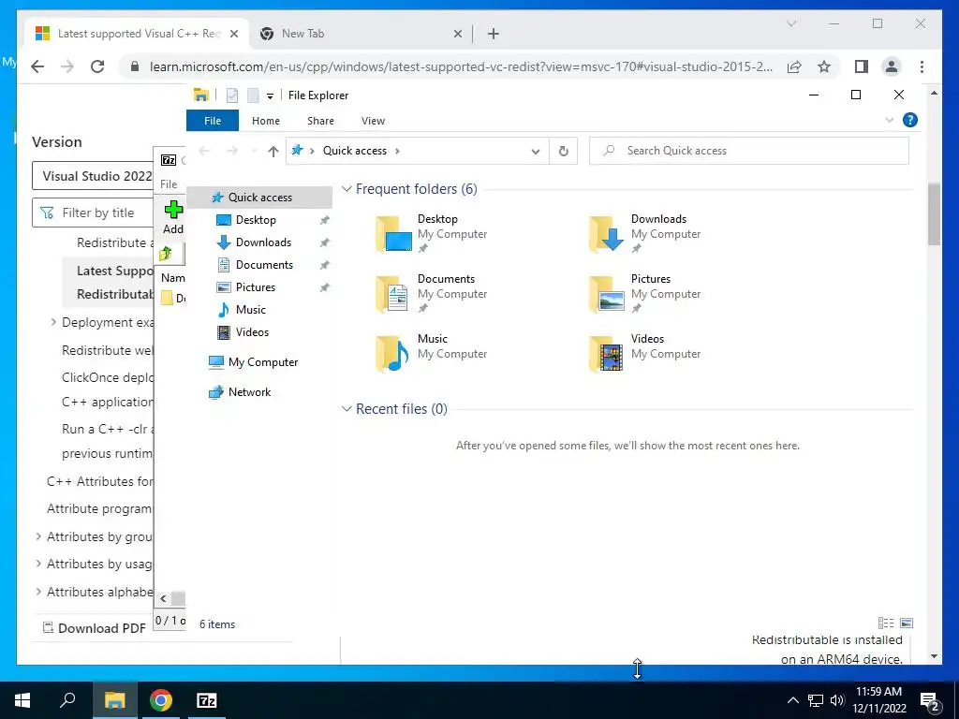This screenshot has height=719, width=959.
Task: Select Music in navigation pane
Action: [251, 309]
